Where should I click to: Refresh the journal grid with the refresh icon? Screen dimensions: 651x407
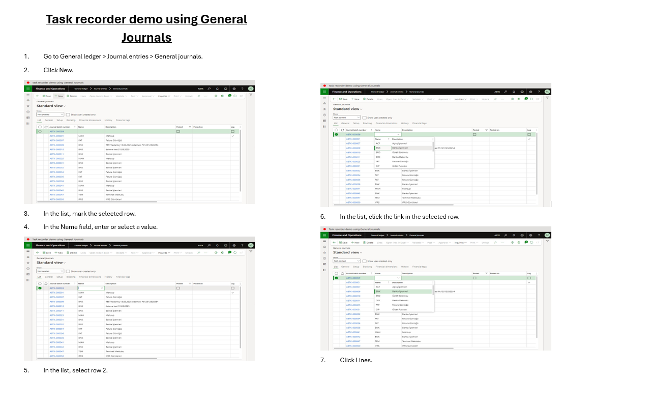[x=46, y=127]
